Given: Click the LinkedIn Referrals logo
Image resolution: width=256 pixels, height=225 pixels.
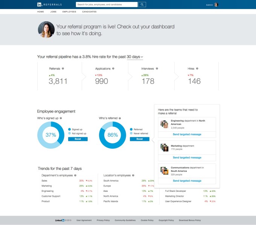Looking at the screenshot, I should point(50,5).
